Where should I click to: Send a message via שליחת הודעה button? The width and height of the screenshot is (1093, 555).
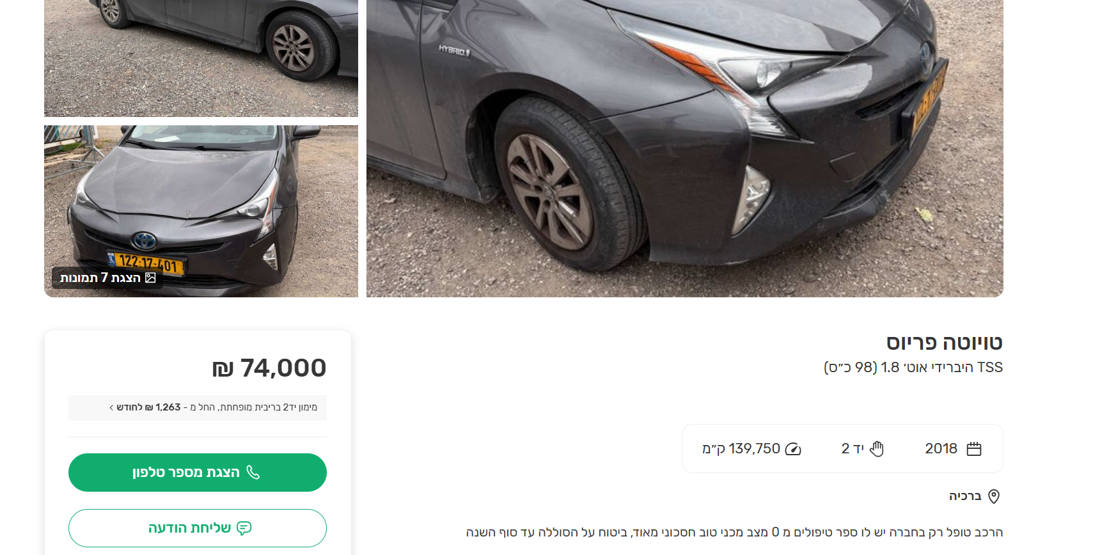coord(198,528)
